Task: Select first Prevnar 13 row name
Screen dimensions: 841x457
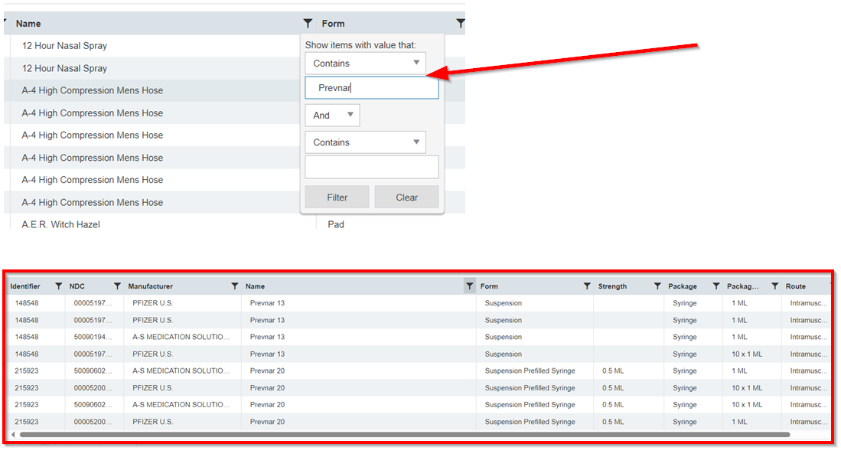Action: click(267, 303)
